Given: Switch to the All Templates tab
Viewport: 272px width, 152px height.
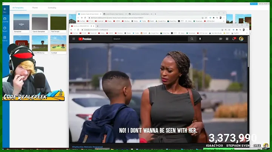Looking at the screenshot, I should (18, 8).
